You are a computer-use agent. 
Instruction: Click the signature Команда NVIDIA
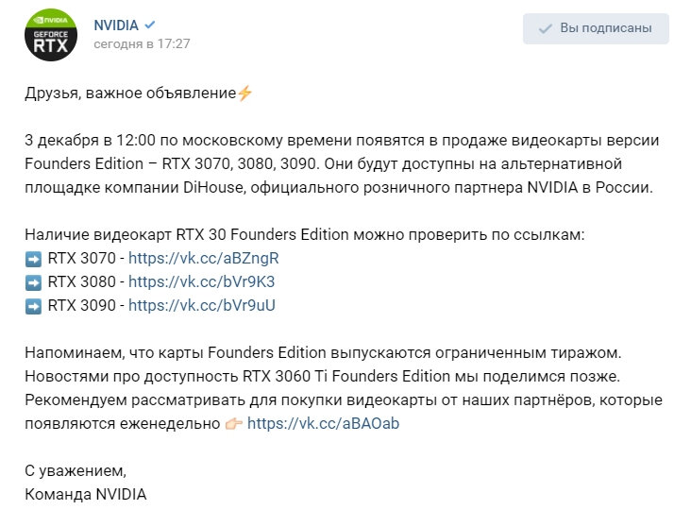pos(86,494)
